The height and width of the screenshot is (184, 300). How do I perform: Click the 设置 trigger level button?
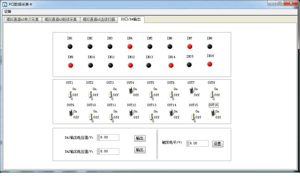pyautogui.click(x=217, y=144)
